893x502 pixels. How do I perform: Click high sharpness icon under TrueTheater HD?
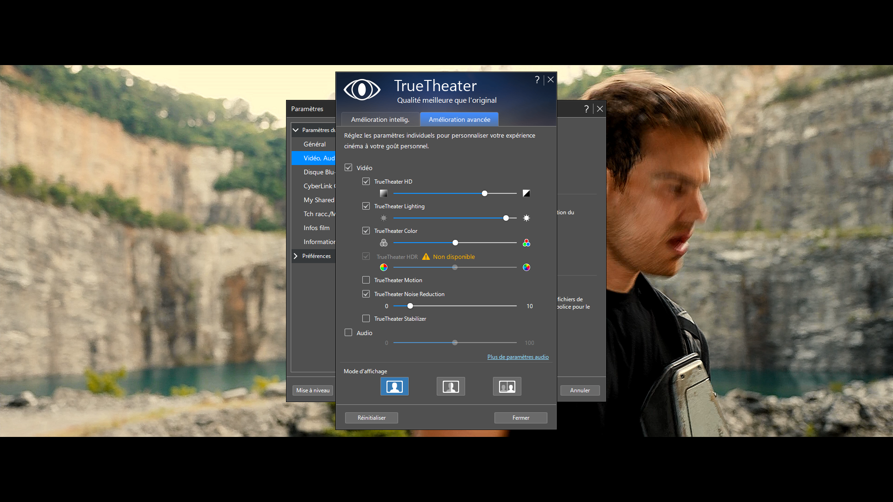click(x=526, y=193)
